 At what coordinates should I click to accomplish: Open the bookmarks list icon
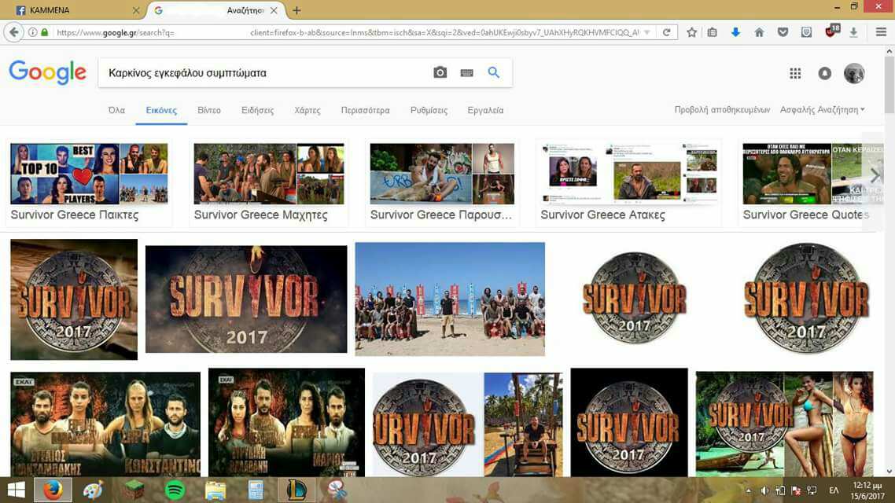click(712, 32)
